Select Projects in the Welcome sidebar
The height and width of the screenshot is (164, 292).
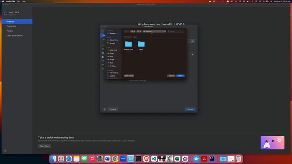(x=17, y=21)
